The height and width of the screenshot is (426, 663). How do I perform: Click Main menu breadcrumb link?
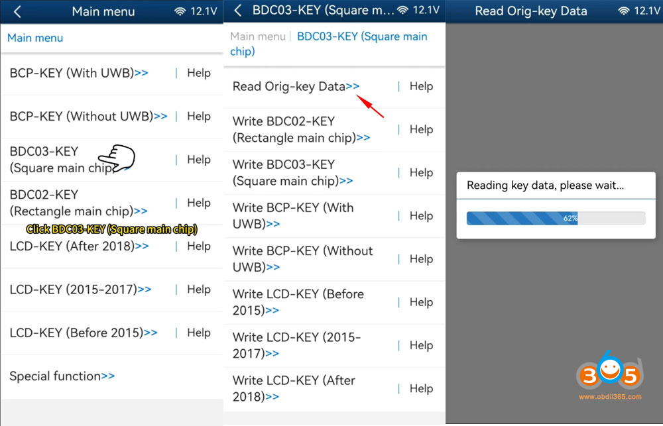258,36
